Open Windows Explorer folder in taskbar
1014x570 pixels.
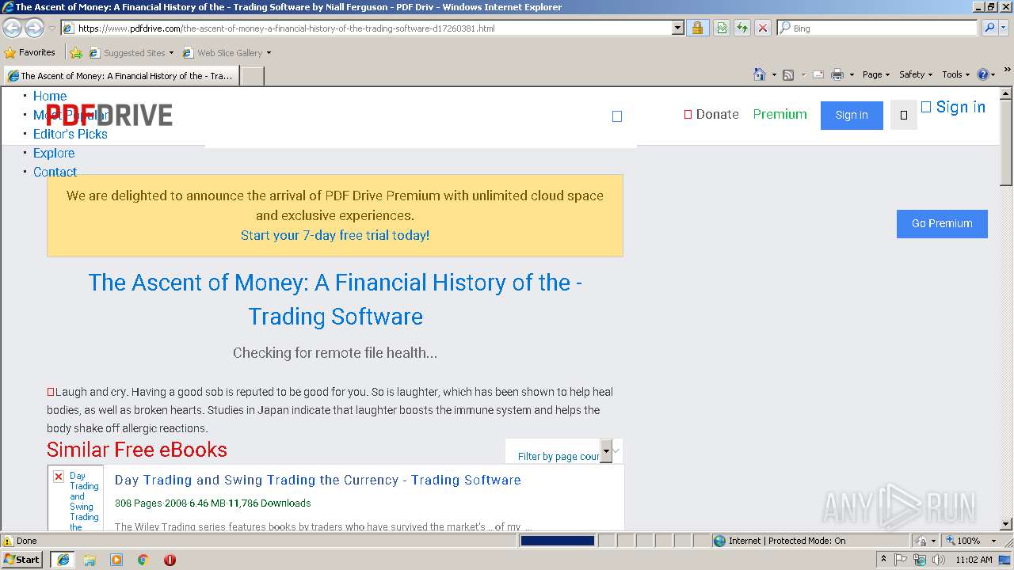click(90, 560)
